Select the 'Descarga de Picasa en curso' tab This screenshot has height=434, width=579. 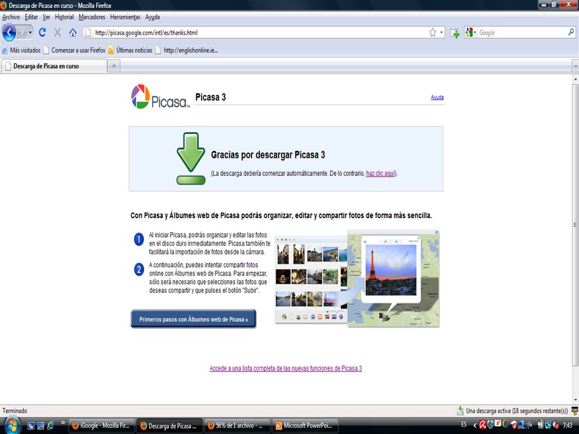pyautogui.click(x=54, y=66)
